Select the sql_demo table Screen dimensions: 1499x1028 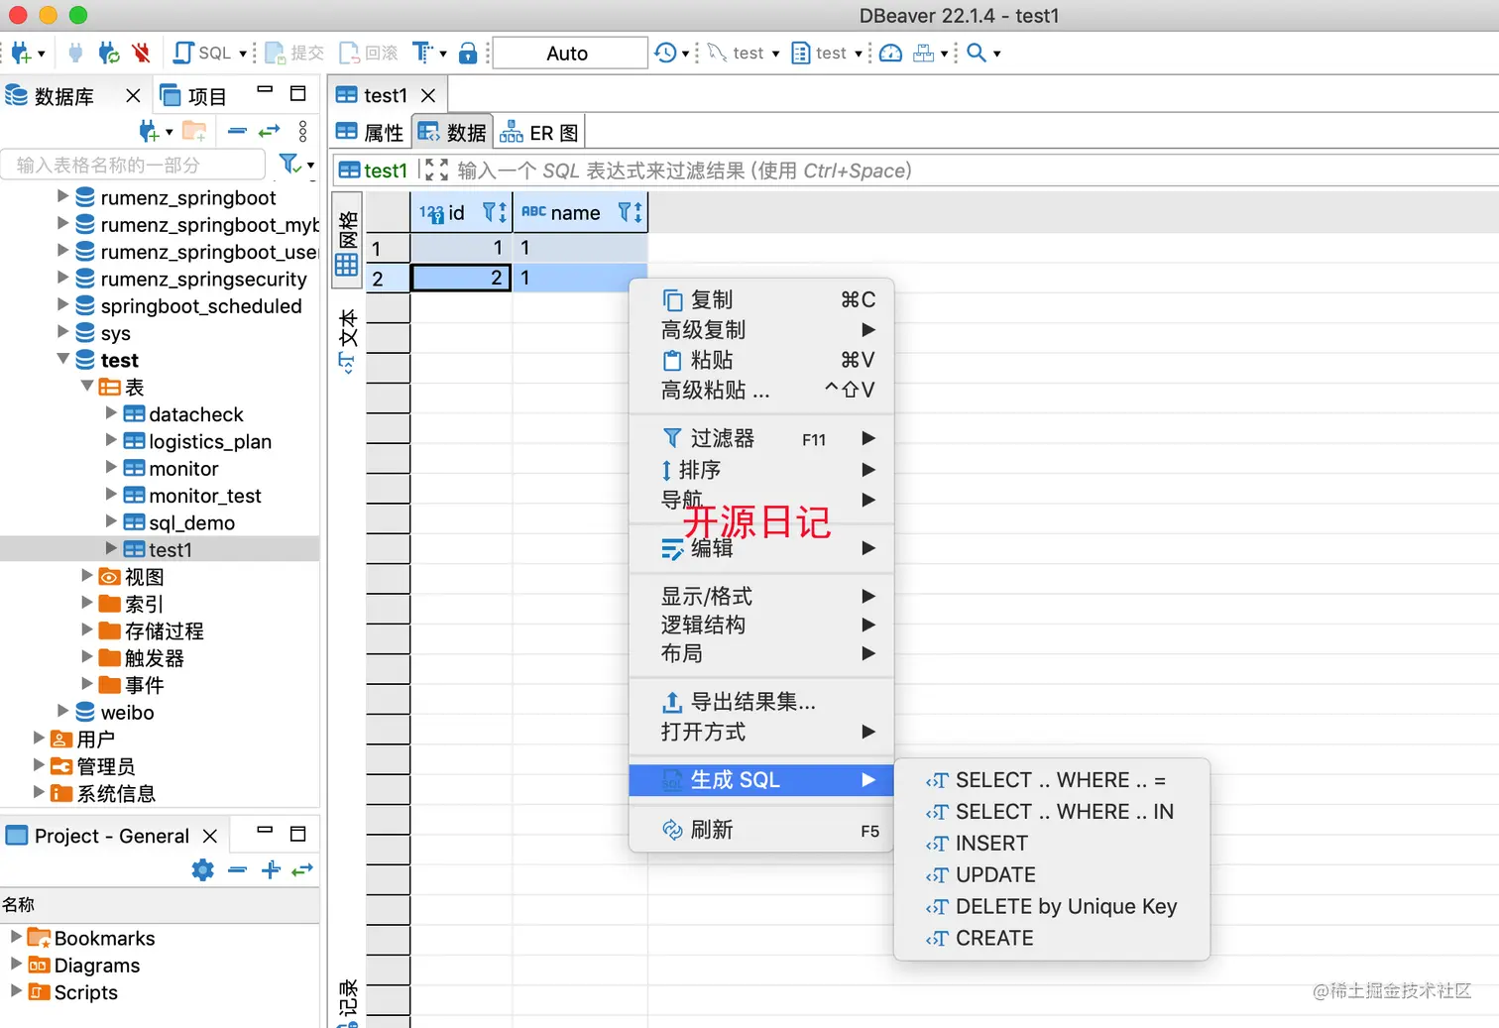191,522
